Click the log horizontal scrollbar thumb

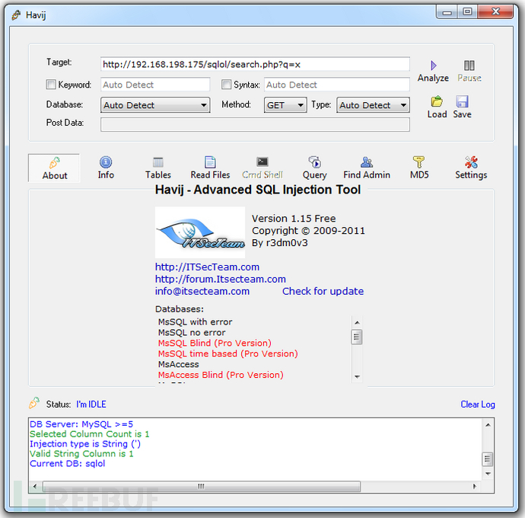pos(202,486)
